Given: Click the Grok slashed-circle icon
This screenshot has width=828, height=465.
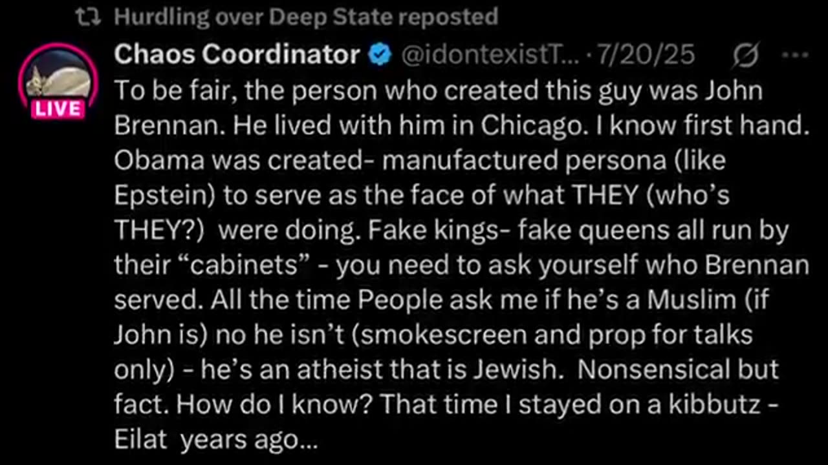Looking at the screenshot, I should coord(746,57).
